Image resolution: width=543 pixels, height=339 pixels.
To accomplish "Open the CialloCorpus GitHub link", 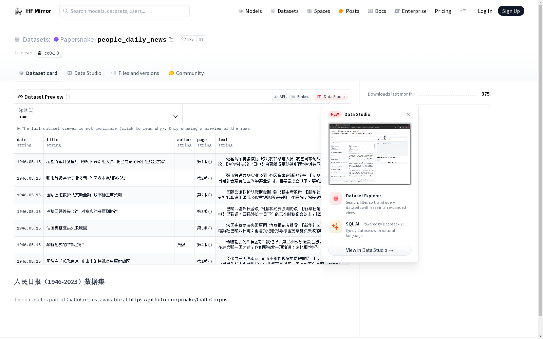I will click(x=178, y=299).
